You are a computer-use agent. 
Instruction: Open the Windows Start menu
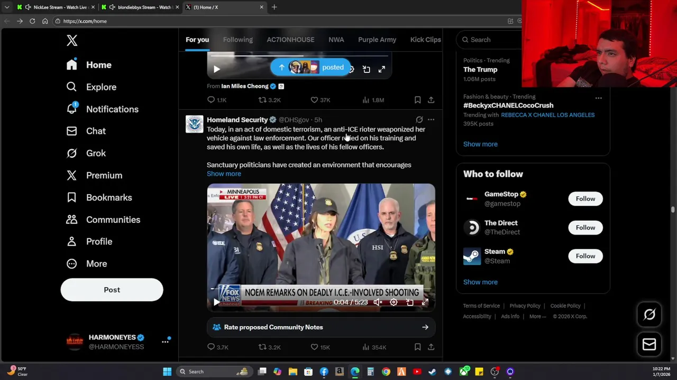coord(167,372)
